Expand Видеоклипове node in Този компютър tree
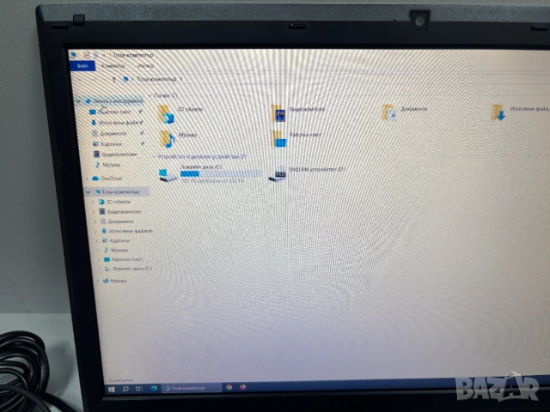Viewport: 550px width, 412px height. coord(94,212)
